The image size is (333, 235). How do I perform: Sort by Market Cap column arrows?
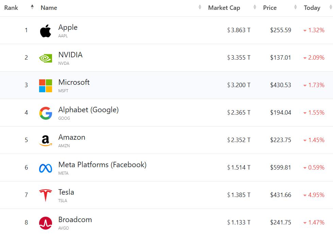point(254,7)
